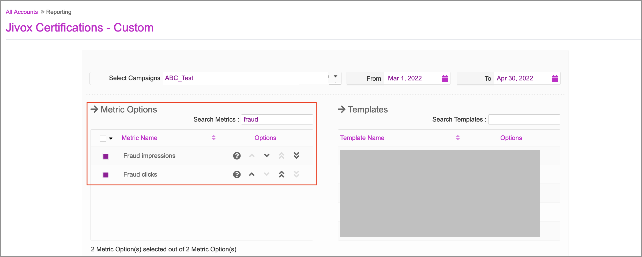Click the Template Name column header
This screenshot has width=642, height=257.
point(362,138)
